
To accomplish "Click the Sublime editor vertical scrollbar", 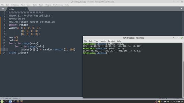I will (x=183, y=23).
